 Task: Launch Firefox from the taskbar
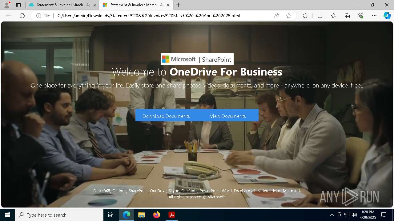156,215
